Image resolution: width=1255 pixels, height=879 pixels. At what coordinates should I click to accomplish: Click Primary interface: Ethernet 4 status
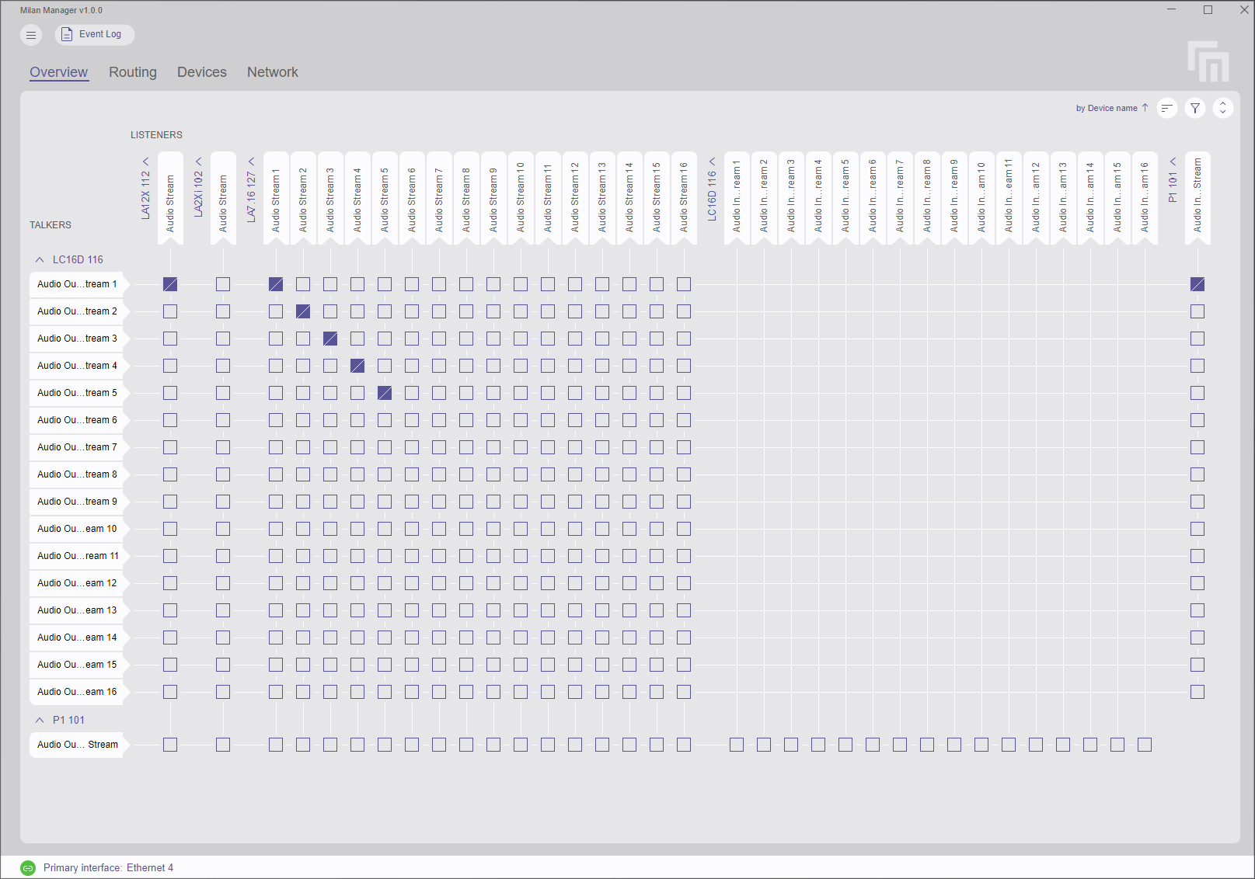pos(108,868)
